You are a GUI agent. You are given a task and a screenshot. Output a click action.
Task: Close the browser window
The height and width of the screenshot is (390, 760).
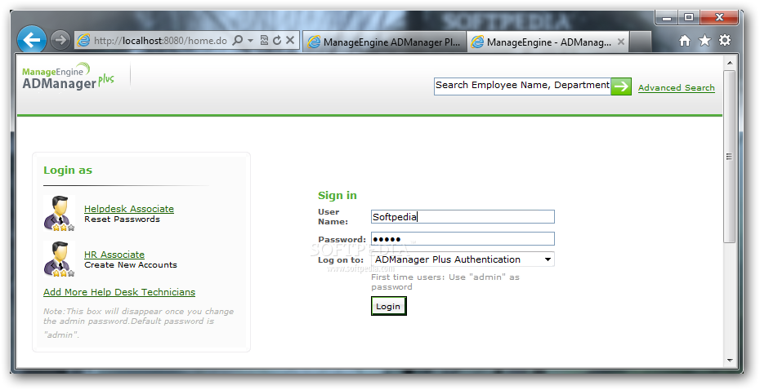[719, 18]
